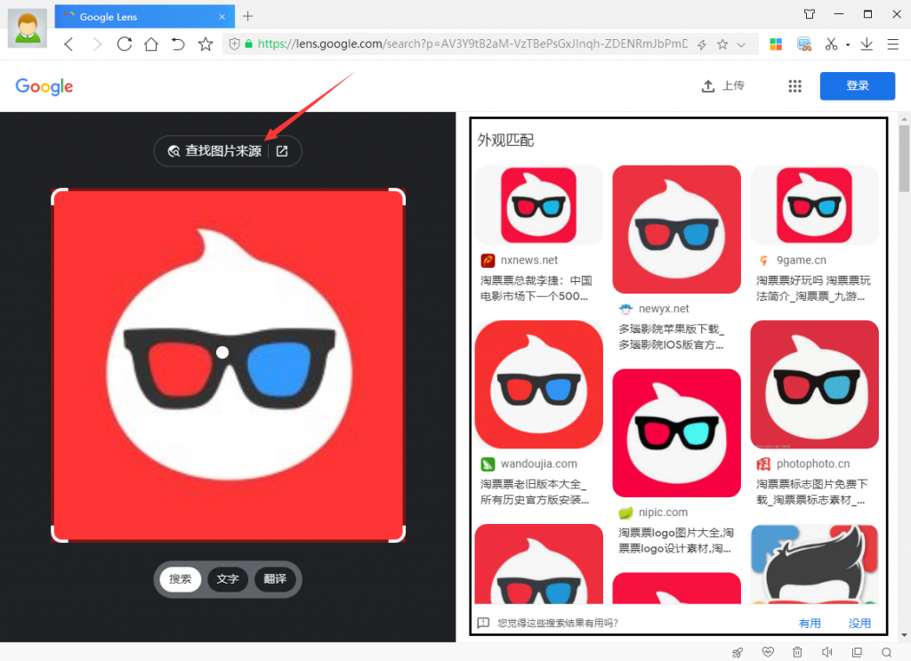Click the feedback flag icon
Image resolution: width=911 pixels, height=661 pixels.
click(x=483, y=624)
